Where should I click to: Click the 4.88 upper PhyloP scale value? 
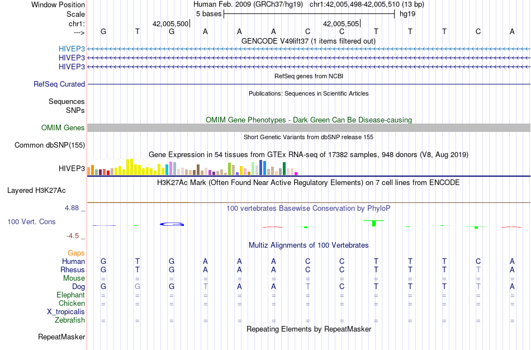click(x=72, y=208)
